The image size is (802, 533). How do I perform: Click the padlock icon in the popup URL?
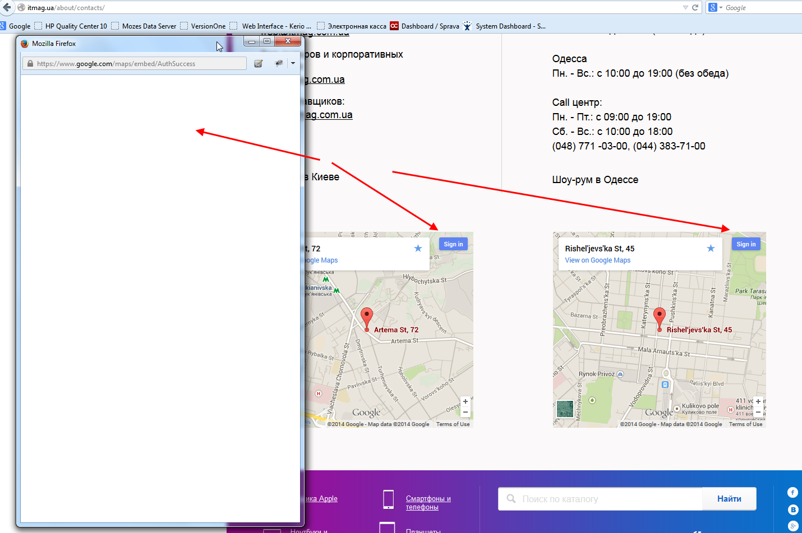point(30,63)
